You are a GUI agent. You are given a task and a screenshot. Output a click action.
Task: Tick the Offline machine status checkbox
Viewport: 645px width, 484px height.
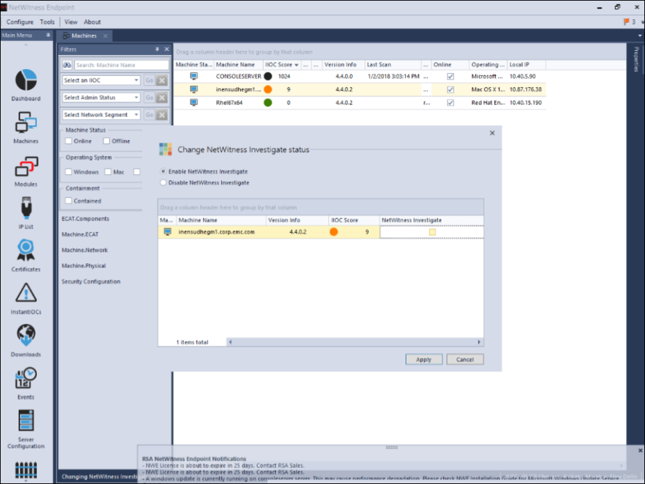click(106, 141)
